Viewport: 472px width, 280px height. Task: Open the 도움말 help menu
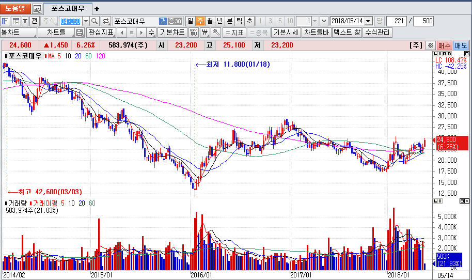pos(15,9)
